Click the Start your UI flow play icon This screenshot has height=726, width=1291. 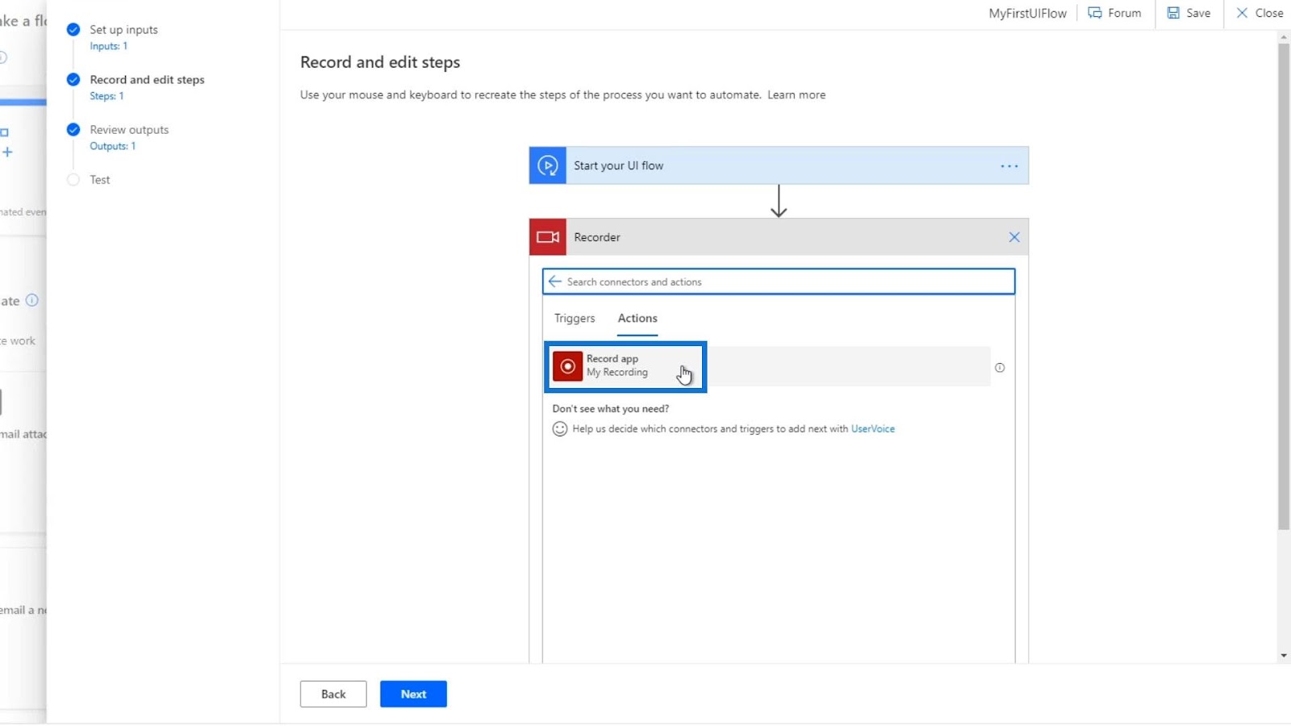[x=548, y=166]
